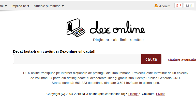
Task: Click the dark red caută button
Action: [x=151, y=59]
